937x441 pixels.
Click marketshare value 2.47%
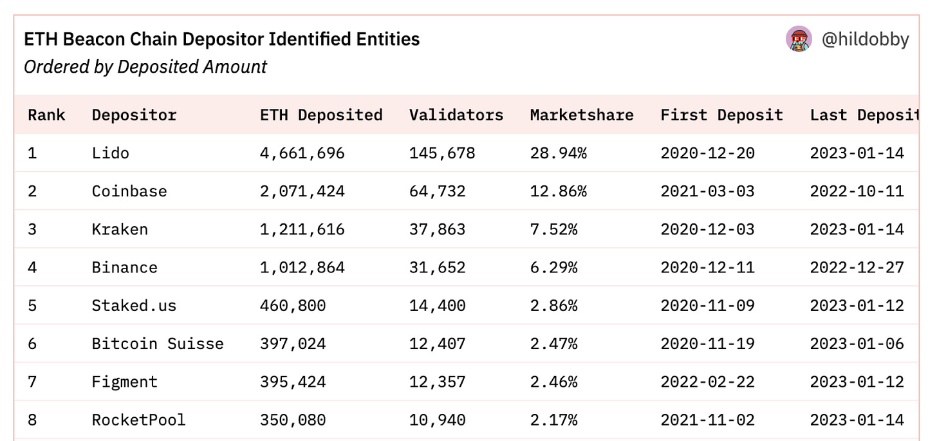coord(554,343)
